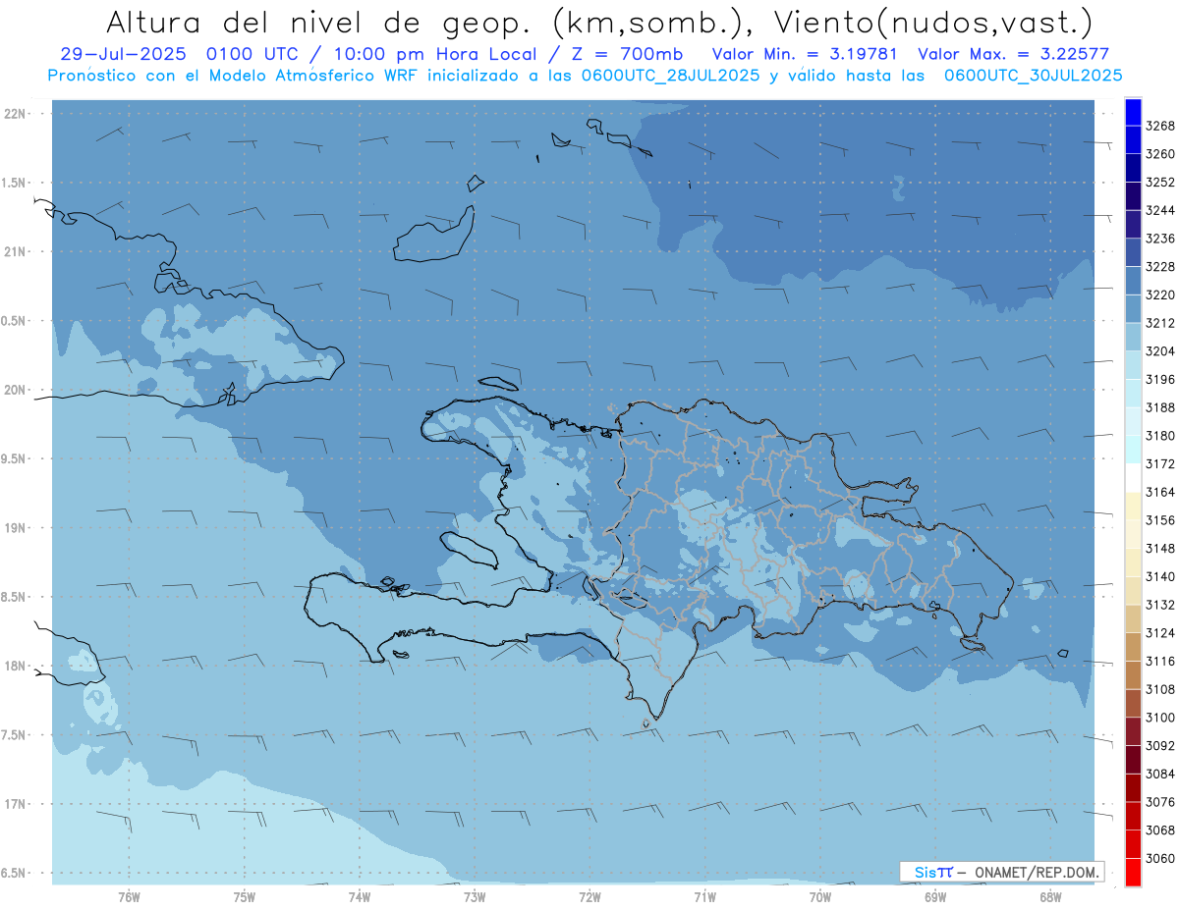Click the colorbar value '3084'
Viewport: 1179px width, 910px height.
coord(1159,774)
